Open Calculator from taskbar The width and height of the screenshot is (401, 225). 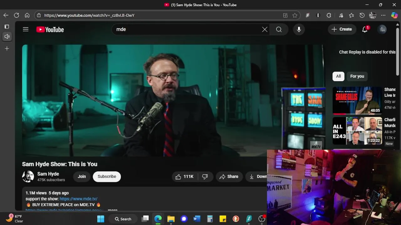(210, 219)
